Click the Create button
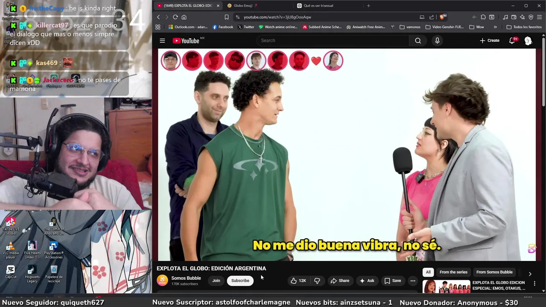Image resolution: width=546 pixels, height=307 pixels. (489, 41)
